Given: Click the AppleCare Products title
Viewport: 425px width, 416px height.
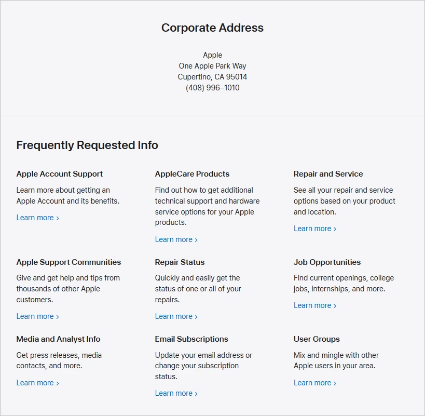Looking at the screenshot, I should tap(192, 174).
